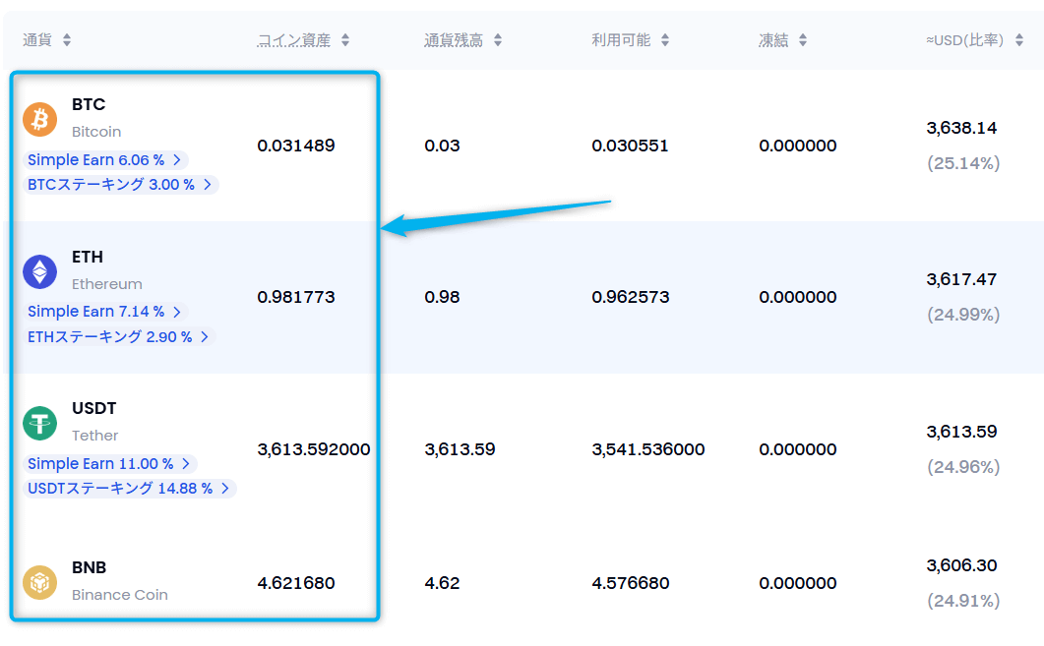Click the 利用可能 column header
1044x646 pixels.
tap(621, 40)
